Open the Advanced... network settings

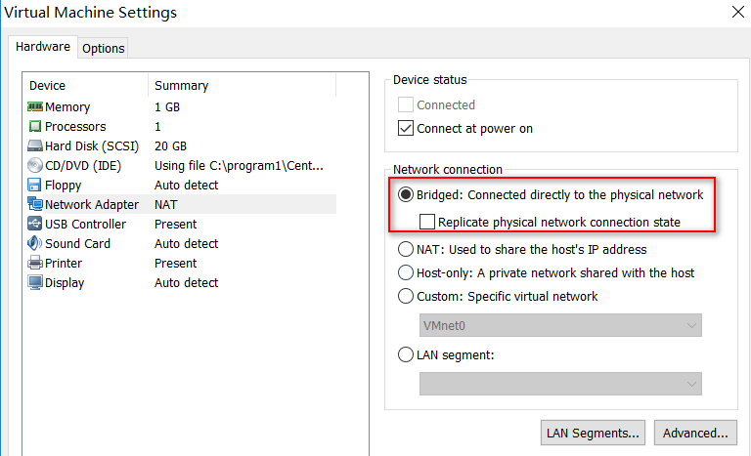695,432
